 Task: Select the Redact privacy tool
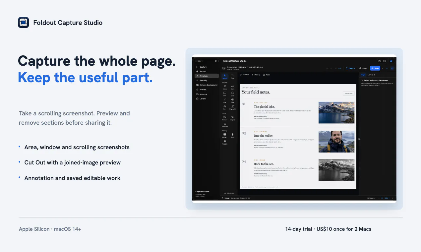(x=225, y=135)
